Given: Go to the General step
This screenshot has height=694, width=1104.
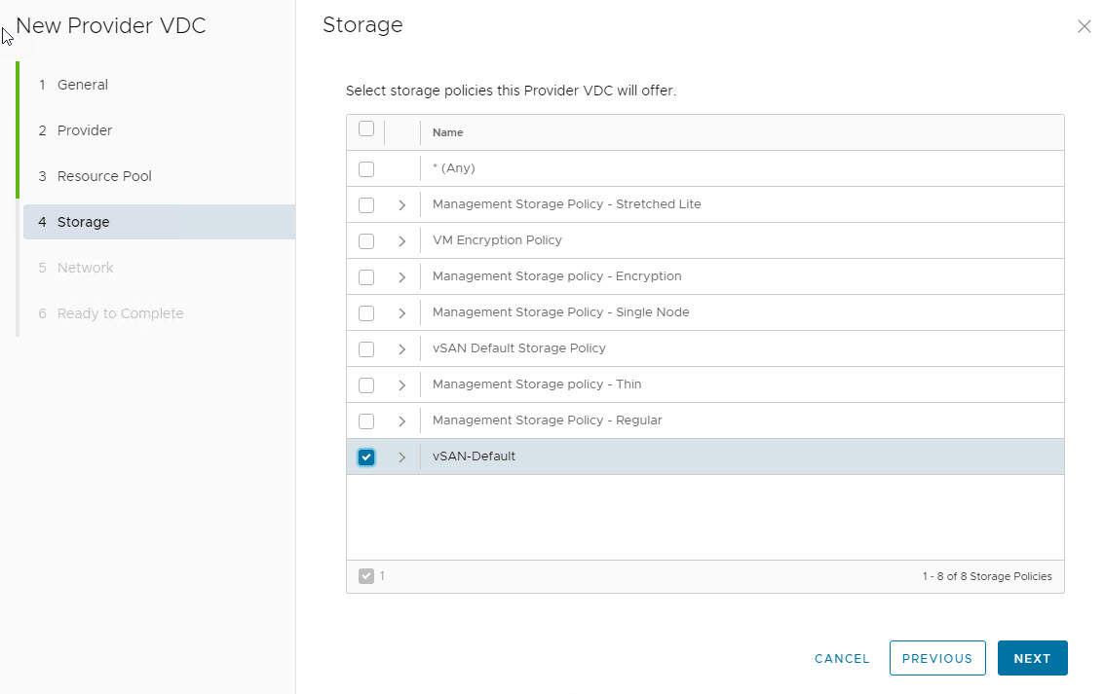Looking at the screenshot, I should (x=83, y=85).
